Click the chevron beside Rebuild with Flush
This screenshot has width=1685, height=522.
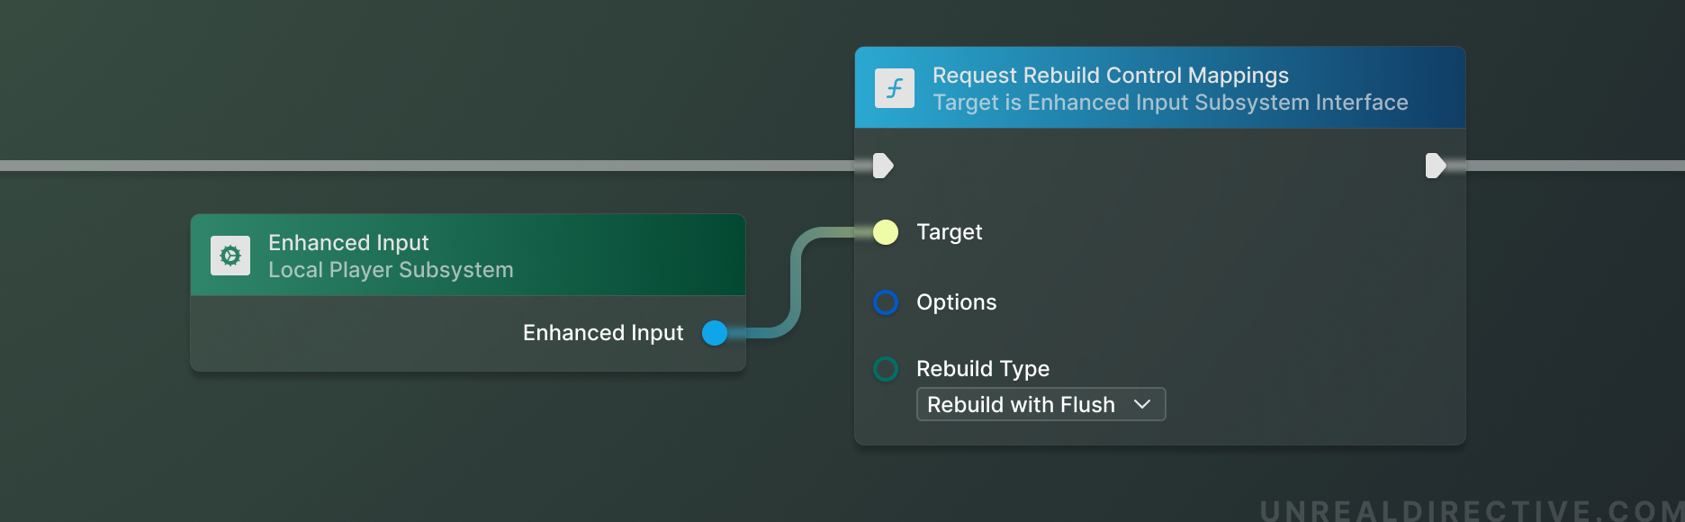click(x=1143, y=404)
